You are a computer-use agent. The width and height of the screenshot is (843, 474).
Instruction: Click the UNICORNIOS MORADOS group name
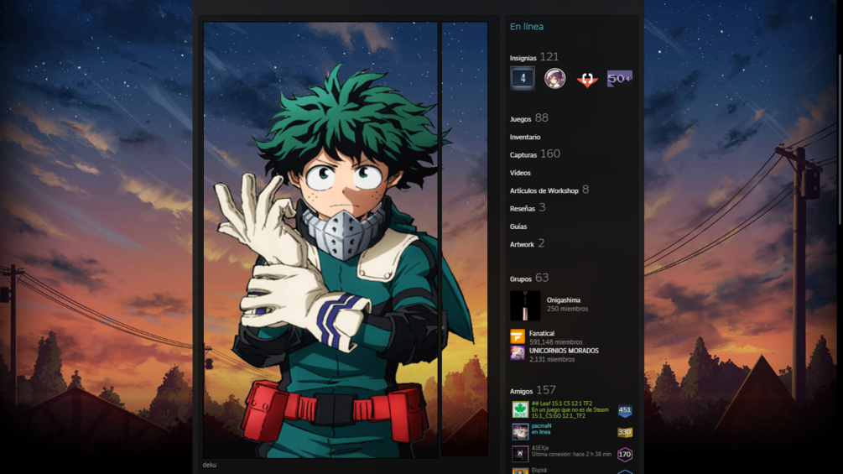[564, 351]
